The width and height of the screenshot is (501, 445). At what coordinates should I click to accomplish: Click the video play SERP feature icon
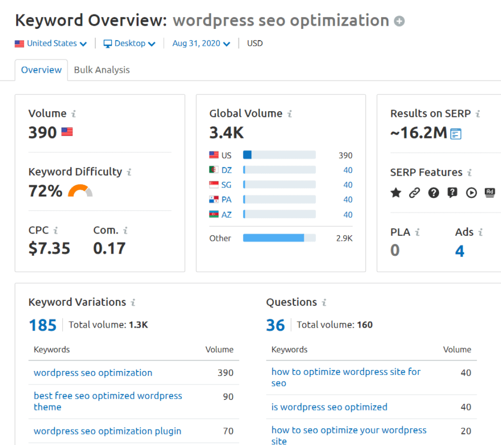471,192
